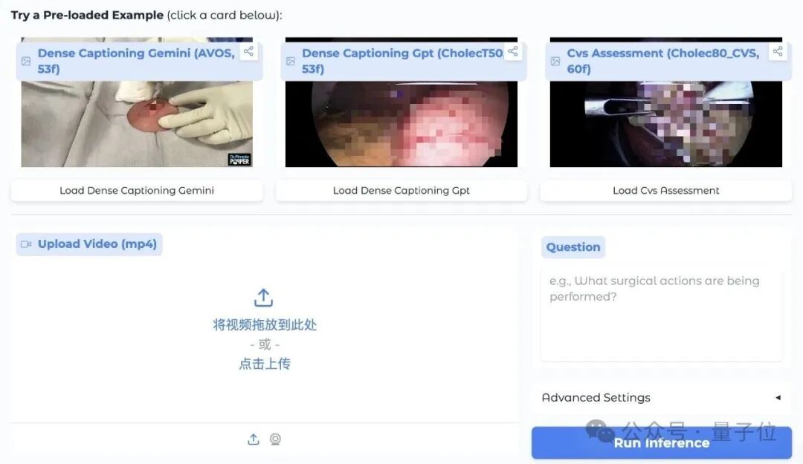
Task: Click the Run Inference button
Action: coord(662,442)
